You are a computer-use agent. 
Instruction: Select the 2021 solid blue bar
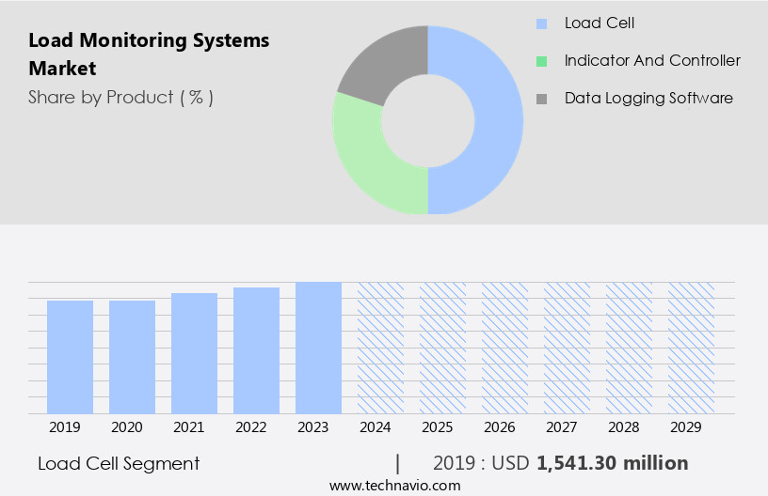195,353
